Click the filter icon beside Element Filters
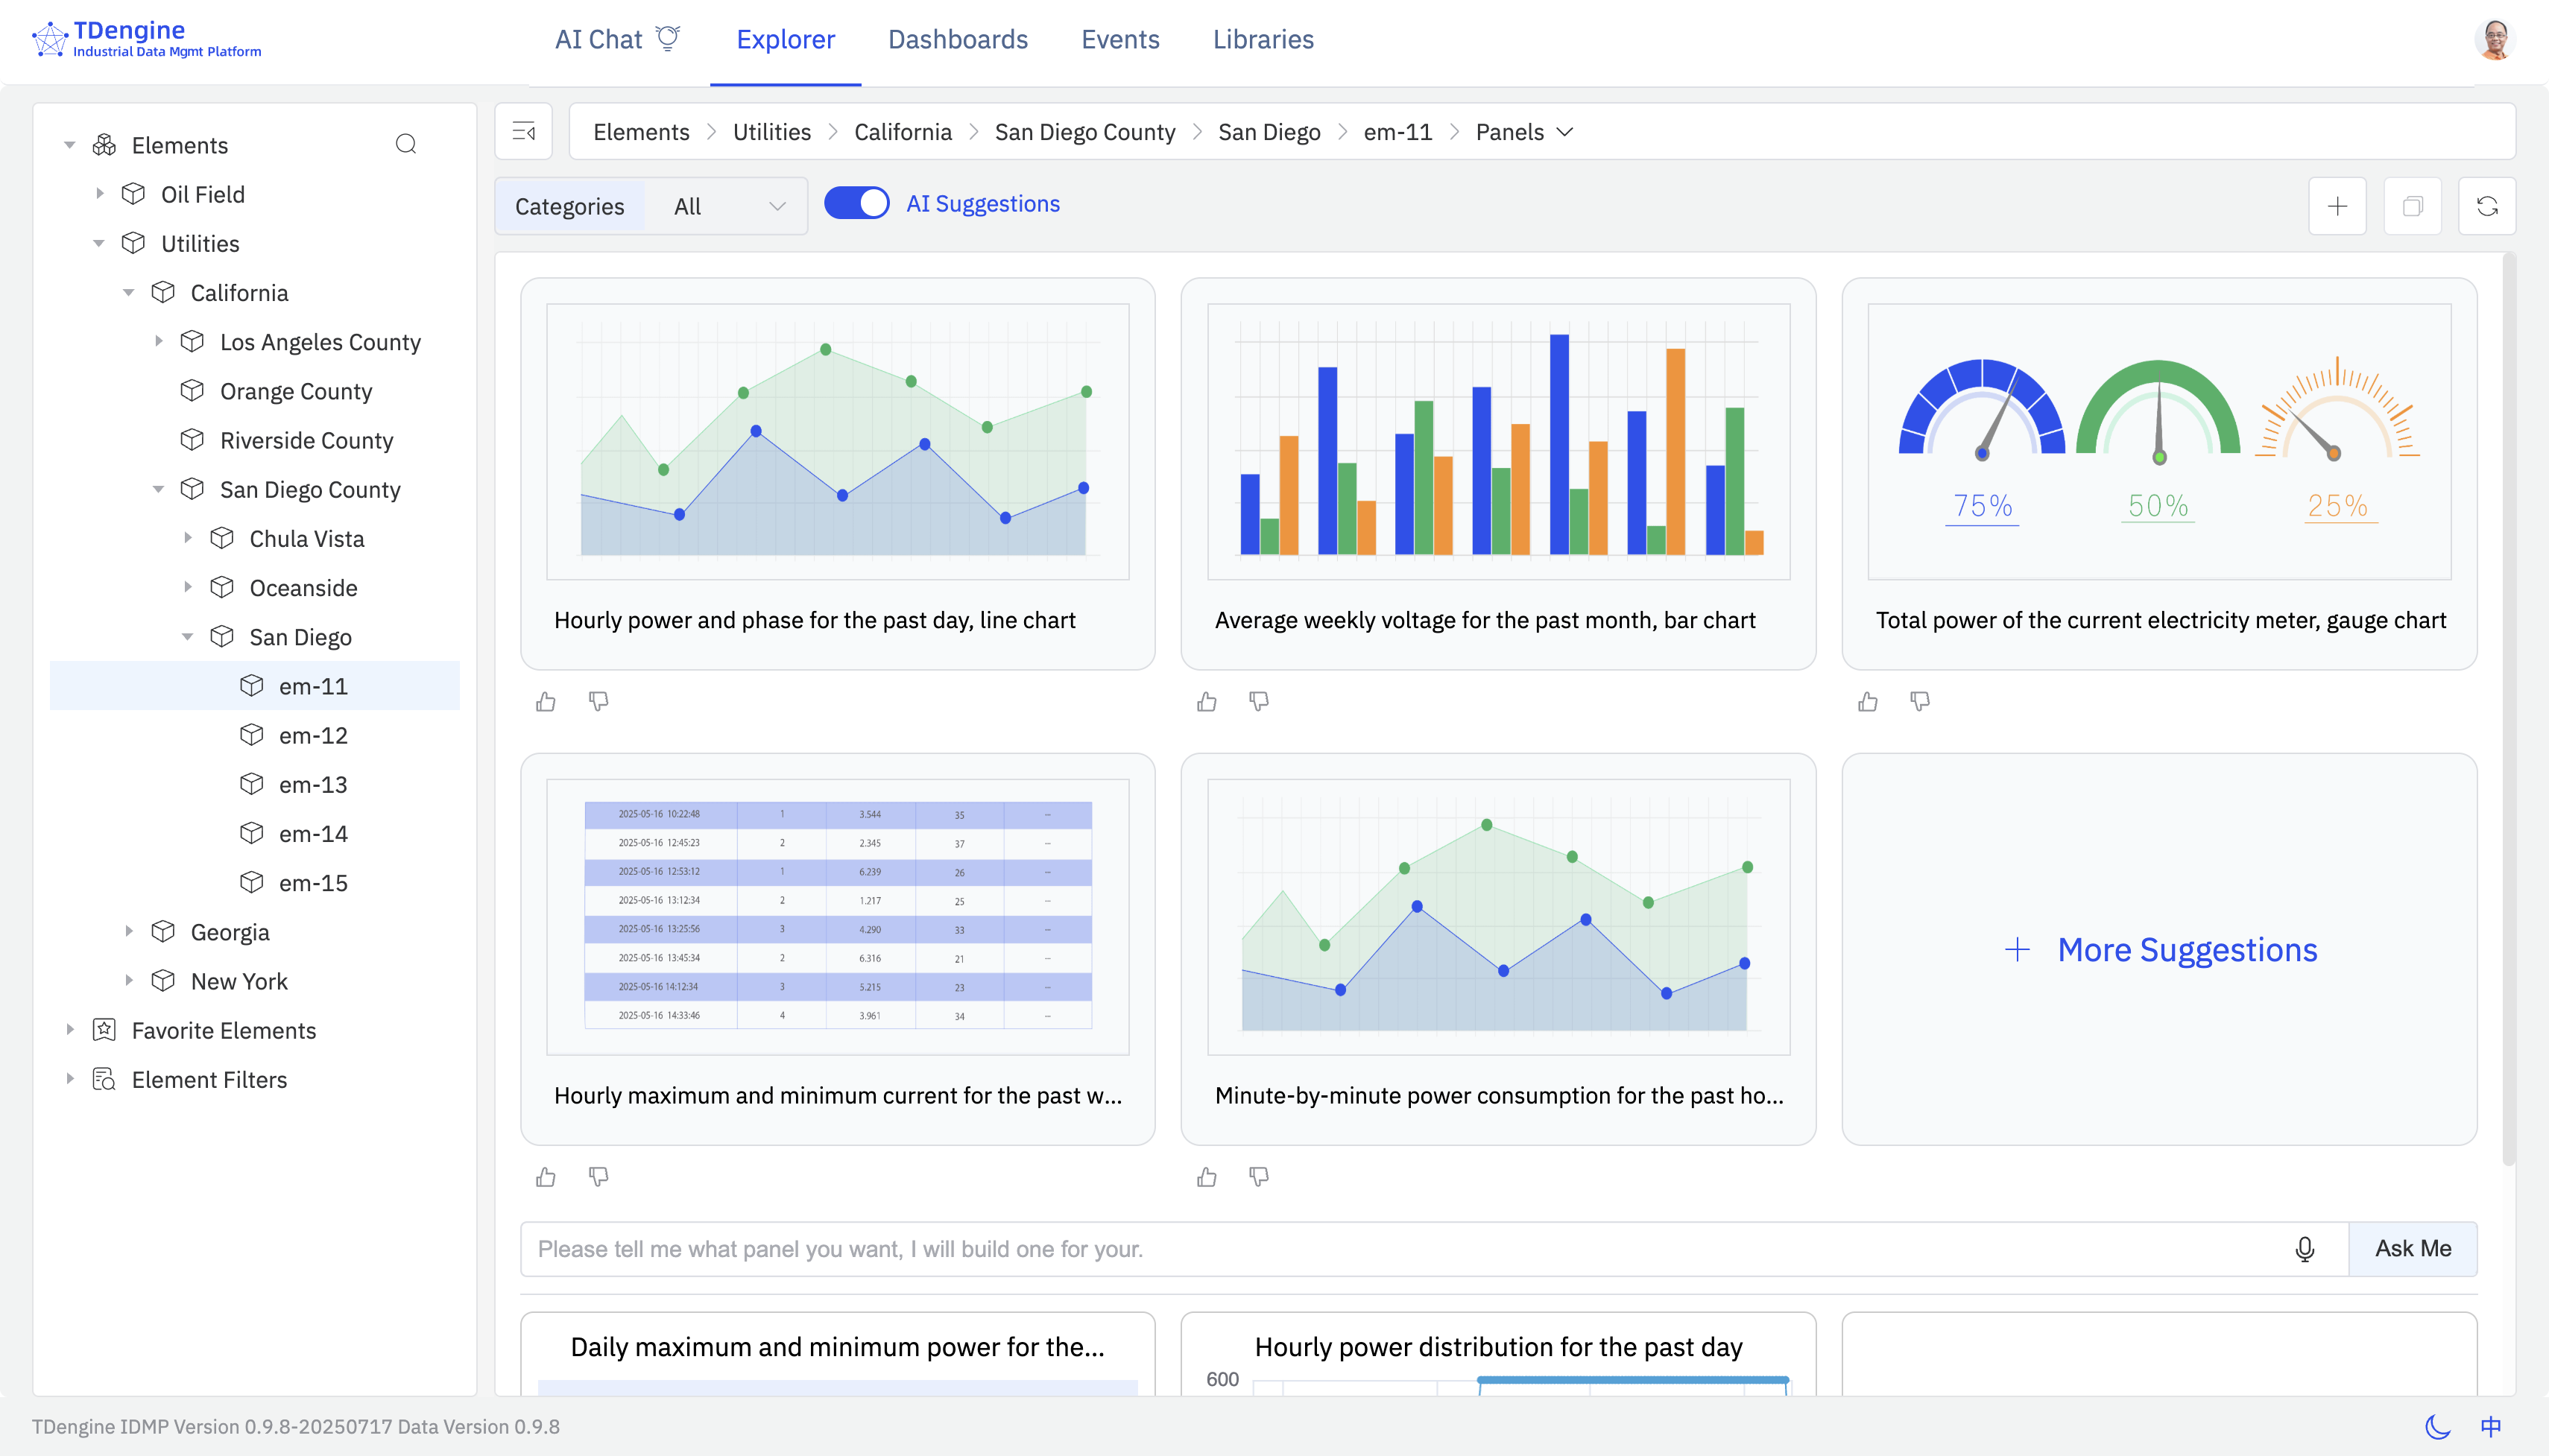 (104, 1079)
